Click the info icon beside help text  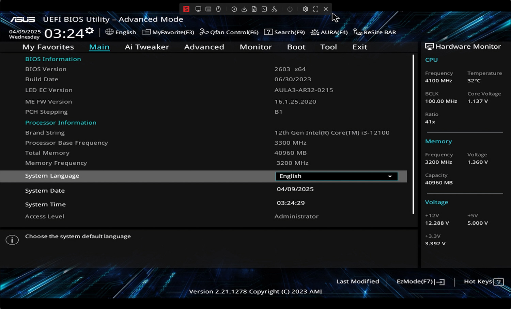(x=12, y=240)
